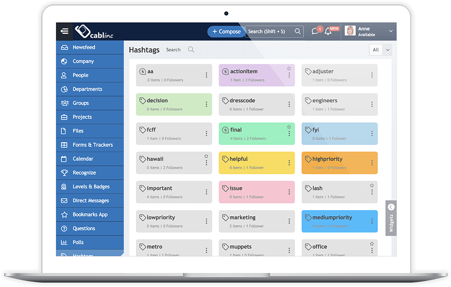The image size is (451, 287).
Task: Click the Hashtags search magnifier icon
Action: [191, 50]
